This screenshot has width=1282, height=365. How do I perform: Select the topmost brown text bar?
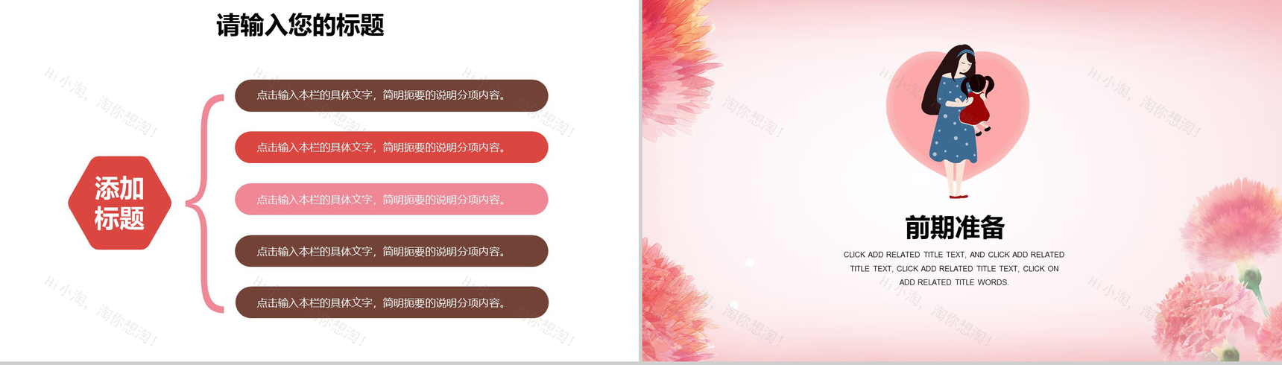391,95
